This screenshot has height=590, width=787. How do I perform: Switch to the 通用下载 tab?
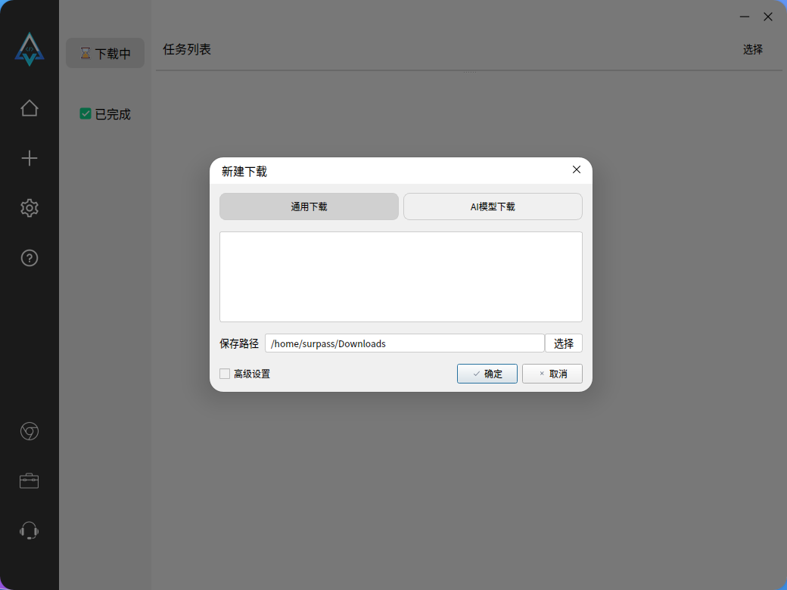pos(310,206)
